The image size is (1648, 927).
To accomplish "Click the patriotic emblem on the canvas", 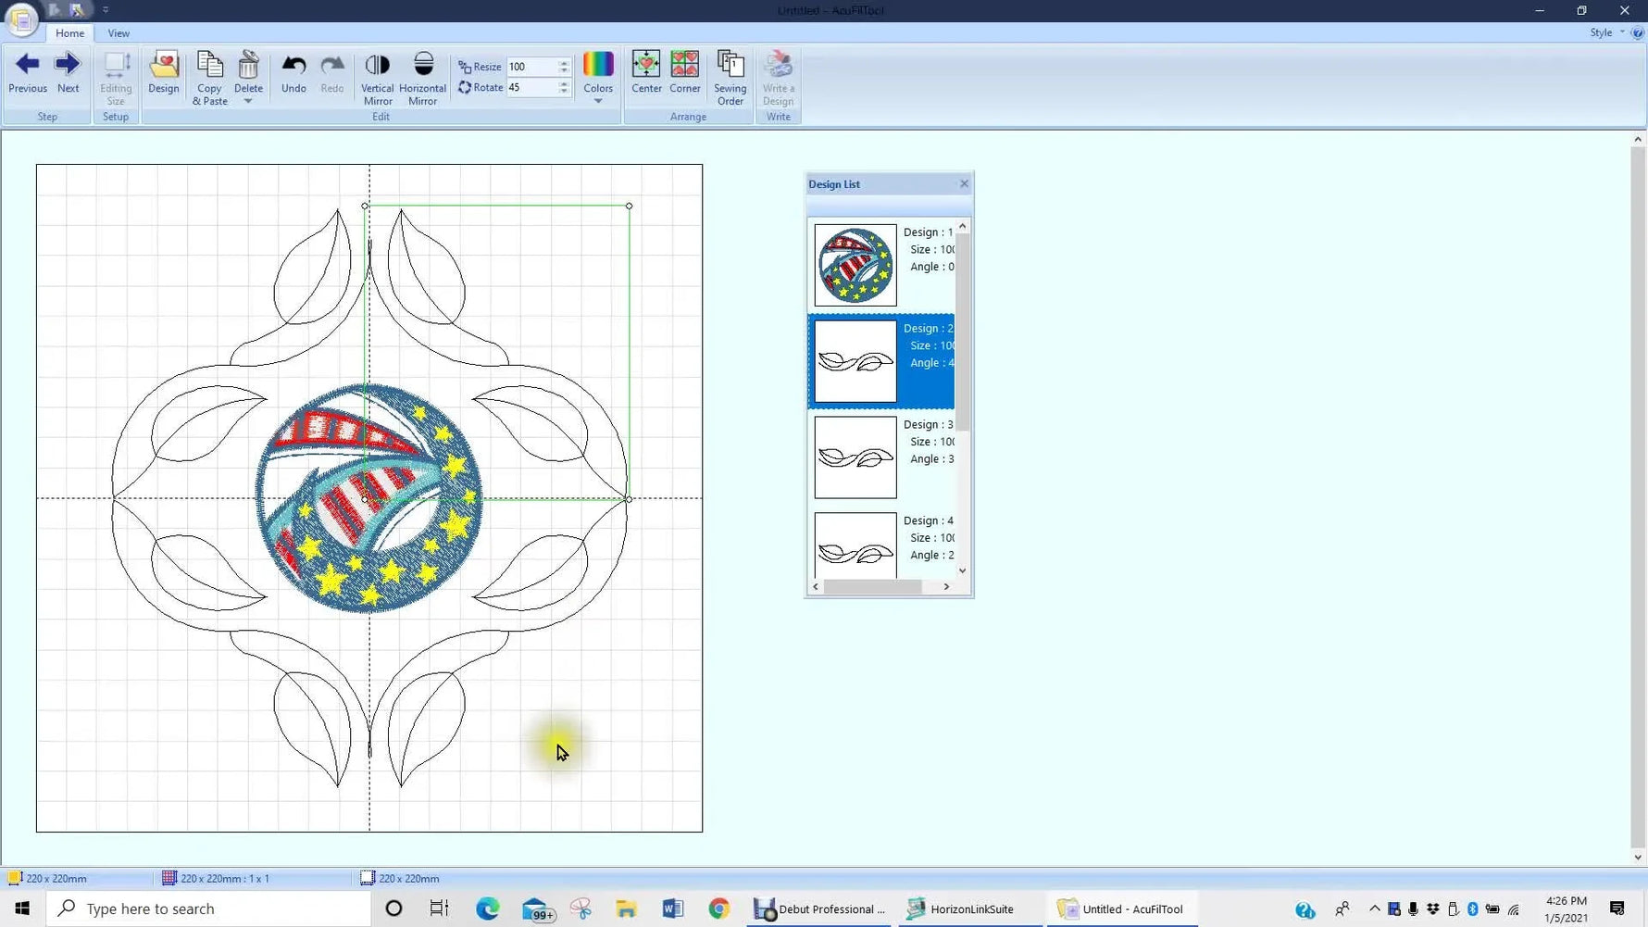I will coord(369,498).
